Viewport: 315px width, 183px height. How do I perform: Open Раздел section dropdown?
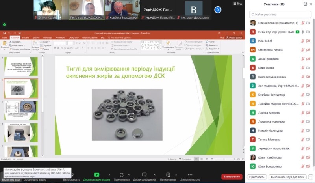point(45,49)
